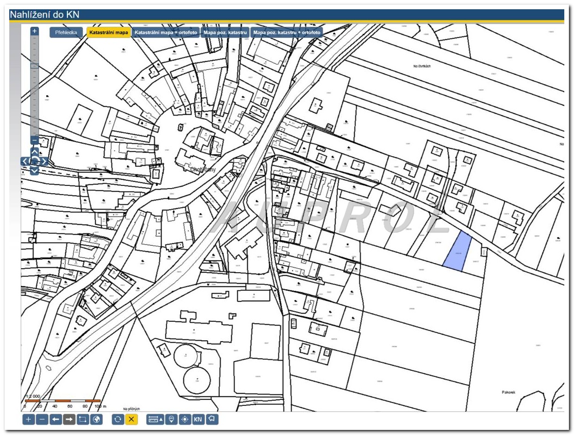Click the zoom level slider handle
574x435 pixels.
(x=35, y=66)
